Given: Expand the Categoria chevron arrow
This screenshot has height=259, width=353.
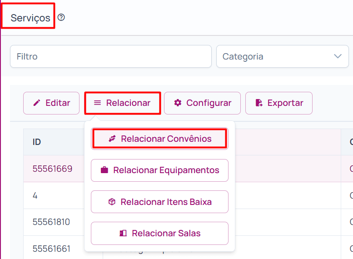Looking at the screenshot, I should click(x=338, y=56).
